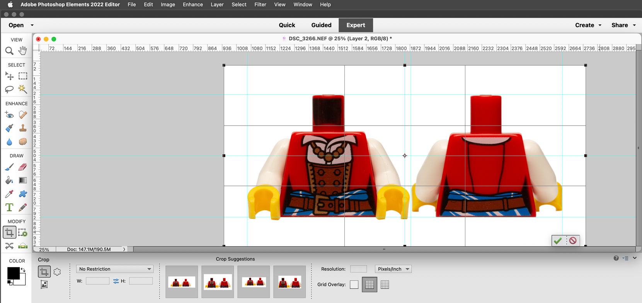Image resolution: width=642 pixels, height=303 pixels.
Task: Apply the first crop suggestion thumbnail
Action: [x=182, y=282]
